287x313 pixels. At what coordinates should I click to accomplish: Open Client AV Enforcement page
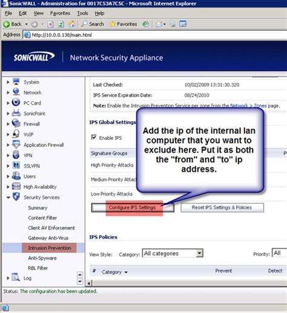click(51, 228)
